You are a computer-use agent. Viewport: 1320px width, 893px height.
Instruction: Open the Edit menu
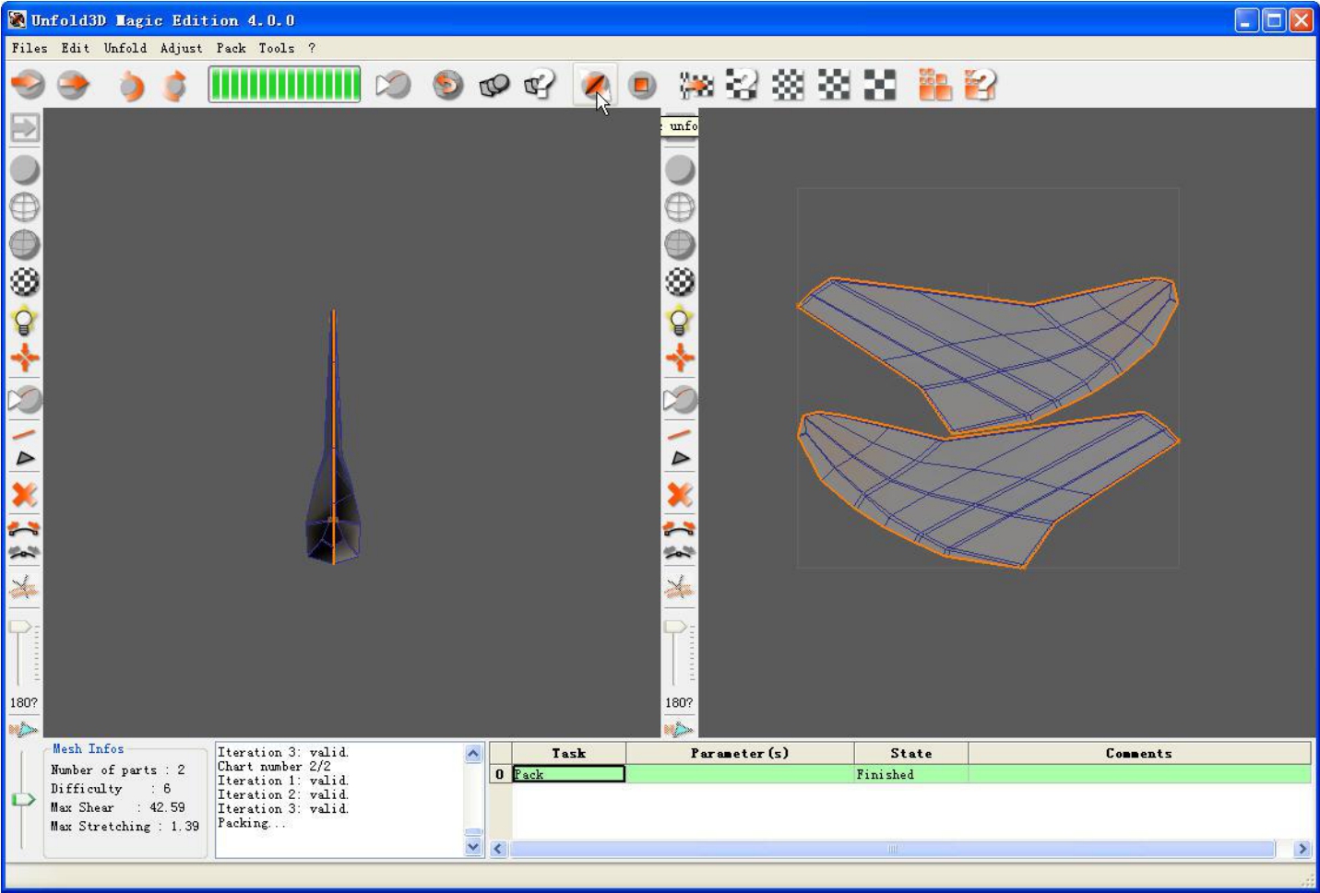point(76,48)
